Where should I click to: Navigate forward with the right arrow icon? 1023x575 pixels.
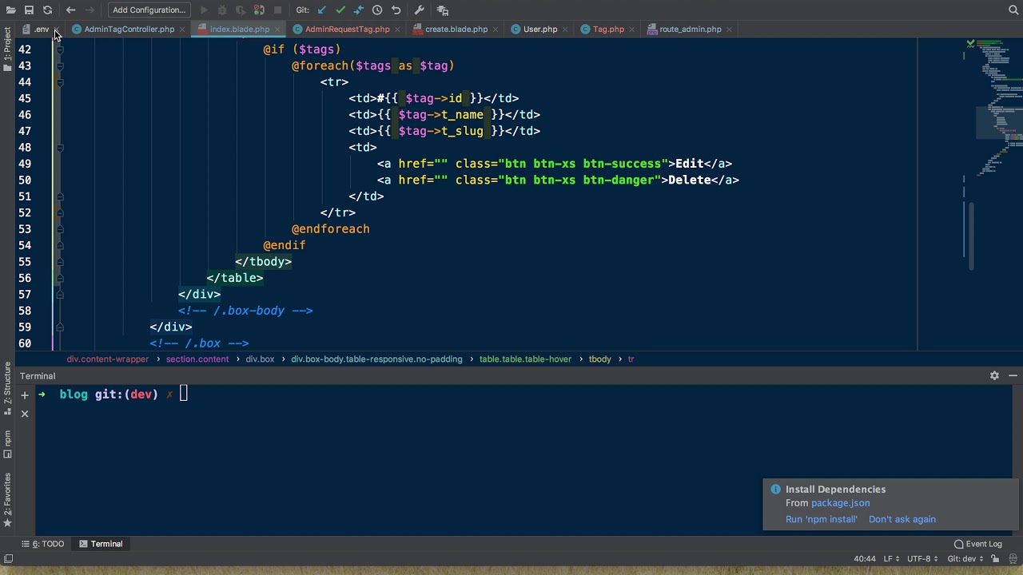(x=90, y=10)
